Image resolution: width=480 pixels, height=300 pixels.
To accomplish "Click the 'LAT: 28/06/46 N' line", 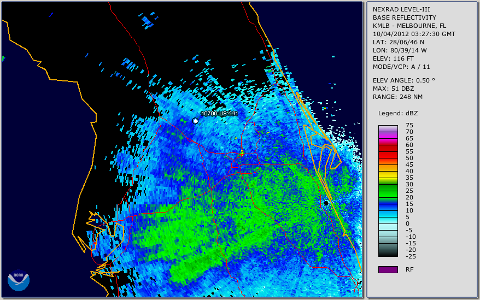I will click(398, 42).
